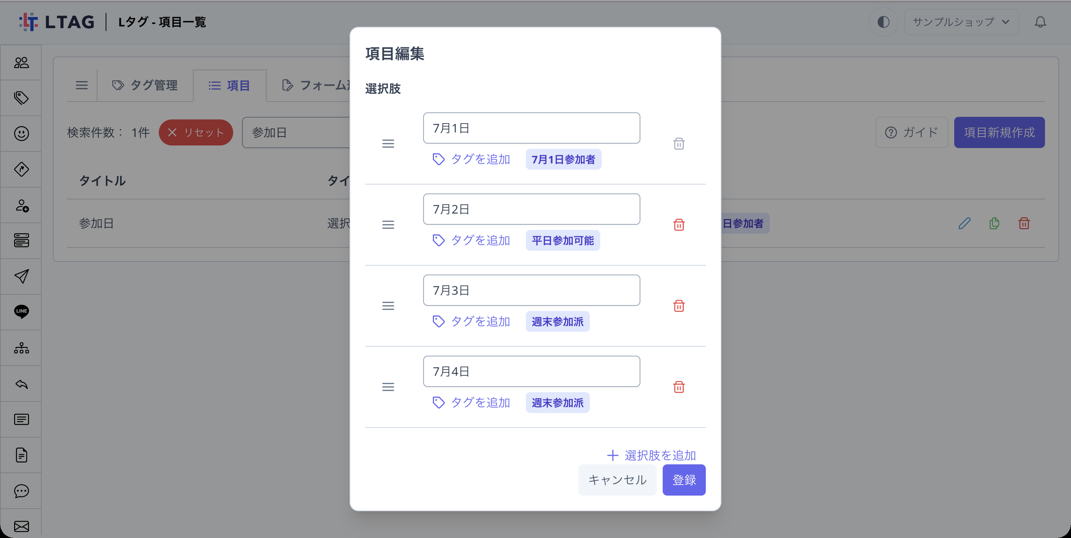
Task: Toggle the hamburger menu beside タグ管理
Action: coord(81,85)
